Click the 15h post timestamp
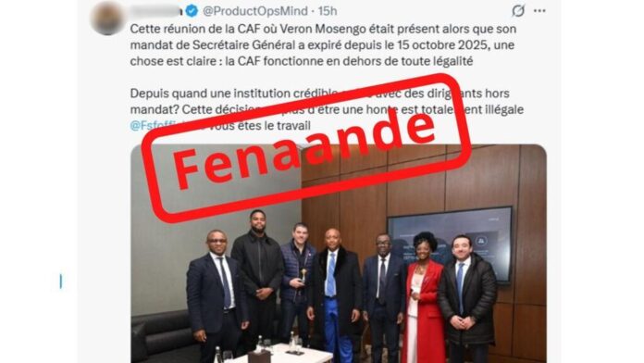644x363 pixels. click(328, 11)
